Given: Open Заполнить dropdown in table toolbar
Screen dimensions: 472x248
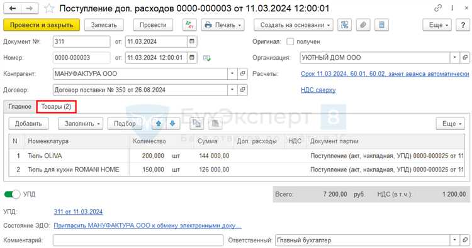Looking at the screenshot, I should [x=81, y=124].
